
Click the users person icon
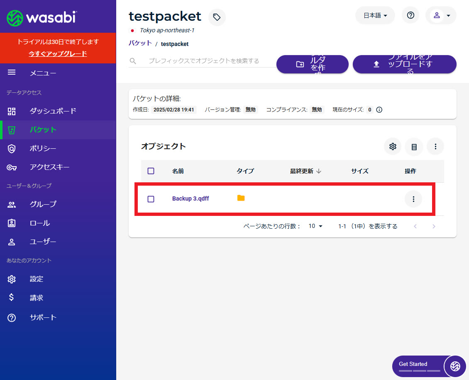(x=12, y=242)
